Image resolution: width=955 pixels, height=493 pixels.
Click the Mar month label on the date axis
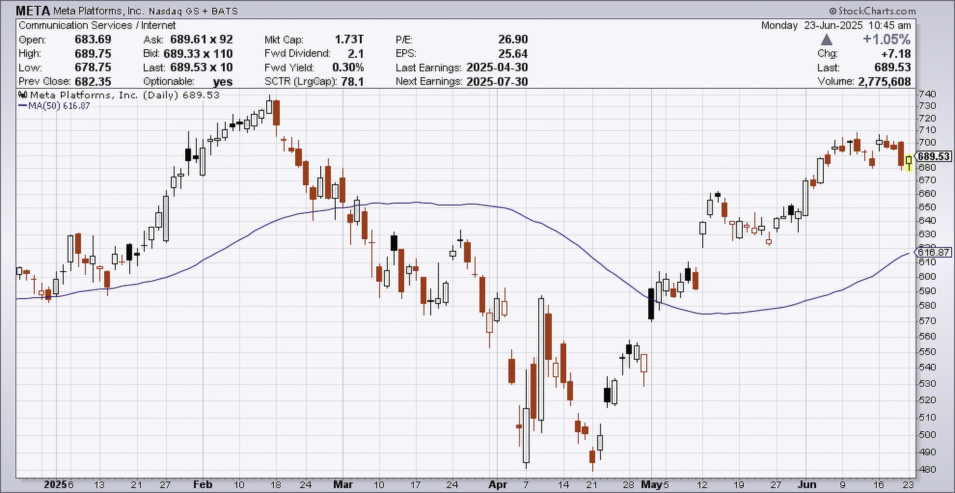tap(343, 484)
